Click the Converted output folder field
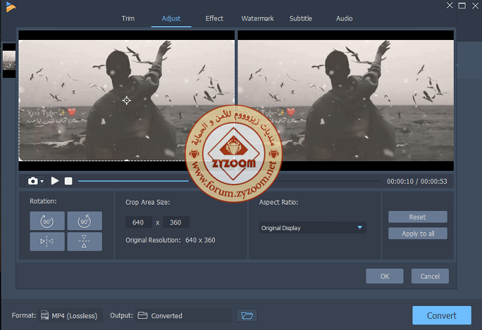 [183, 316]
